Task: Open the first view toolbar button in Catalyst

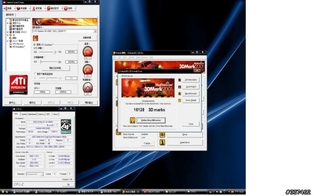Action: tap(8, 8)
